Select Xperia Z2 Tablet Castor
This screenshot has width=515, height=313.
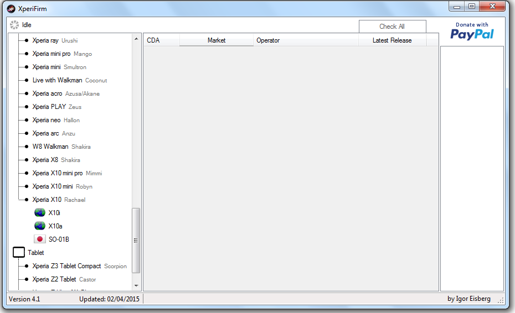point(64,279)
